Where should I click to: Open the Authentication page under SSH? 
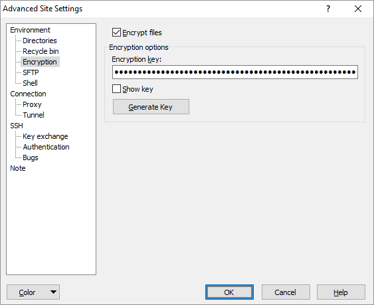46,147
